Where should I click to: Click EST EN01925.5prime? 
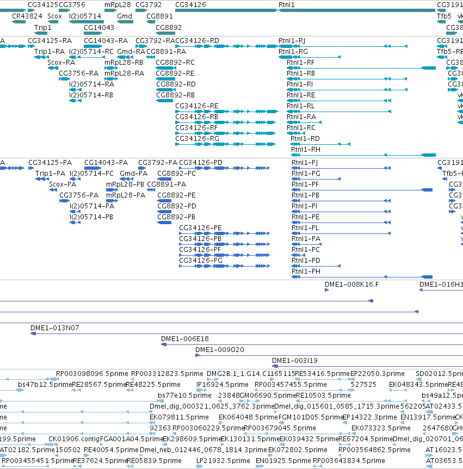click(283, 461)
